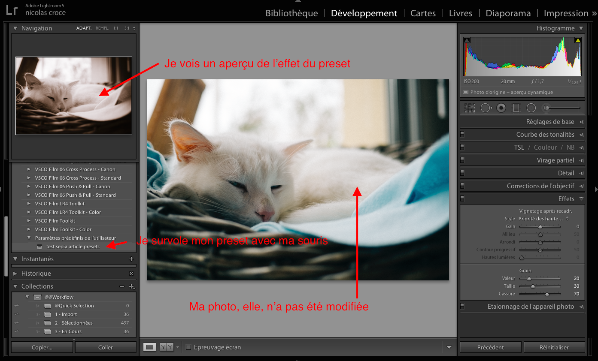Select the Radial Filter tool
Image resolution: width=598 pixels, height=361 pixels.
click(x=531, y=108)
